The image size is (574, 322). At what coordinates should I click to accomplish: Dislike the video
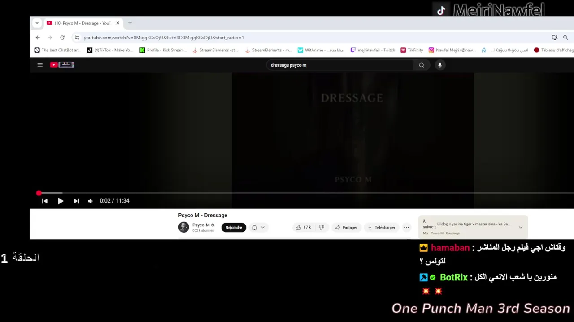321,227
